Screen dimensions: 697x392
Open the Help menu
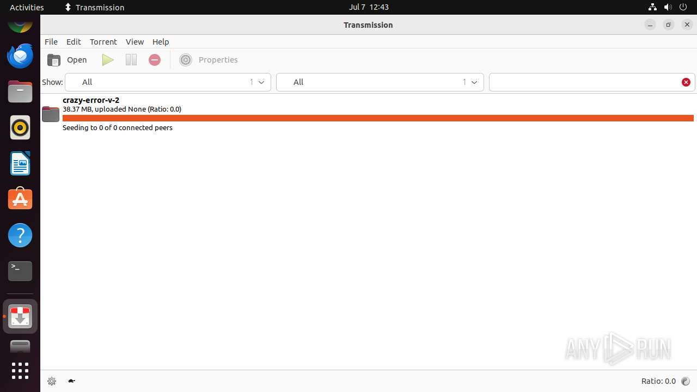161,42
